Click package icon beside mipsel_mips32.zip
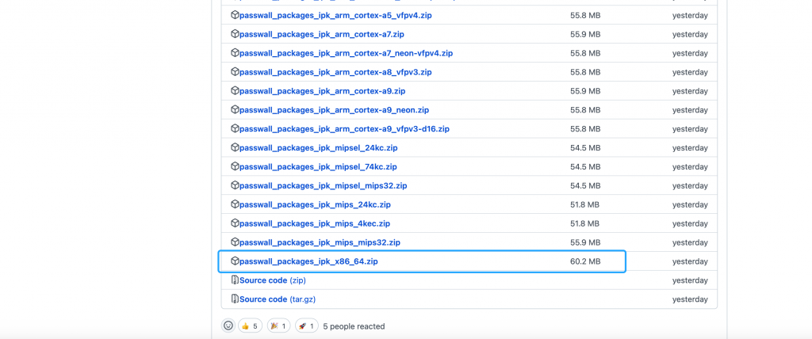 235,186
